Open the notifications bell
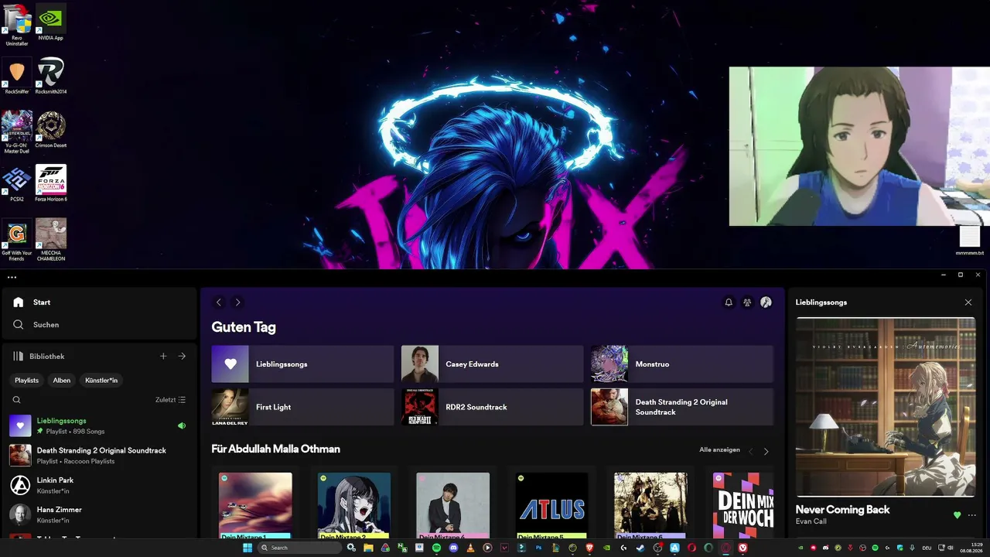 click(x=729, y=302)
